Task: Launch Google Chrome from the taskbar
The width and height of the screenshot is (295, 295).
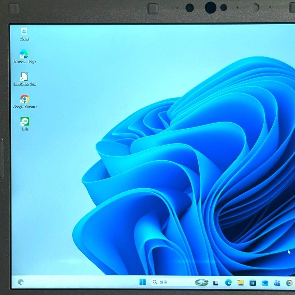Action: (x=289, y=283)
